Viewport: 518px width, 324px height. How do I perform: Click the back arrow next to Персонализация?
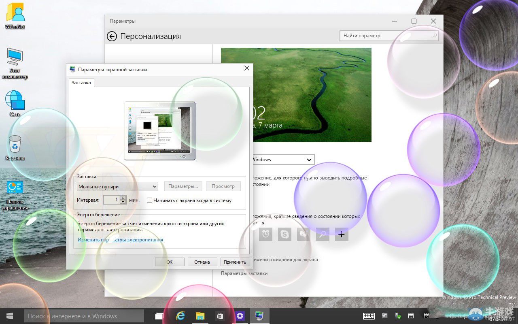(112, 36)
